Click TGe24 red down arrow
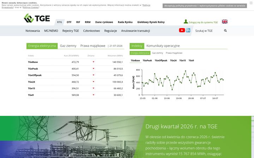Image resolution: width=254 pixels, height=158 pixels. (93, 82)
